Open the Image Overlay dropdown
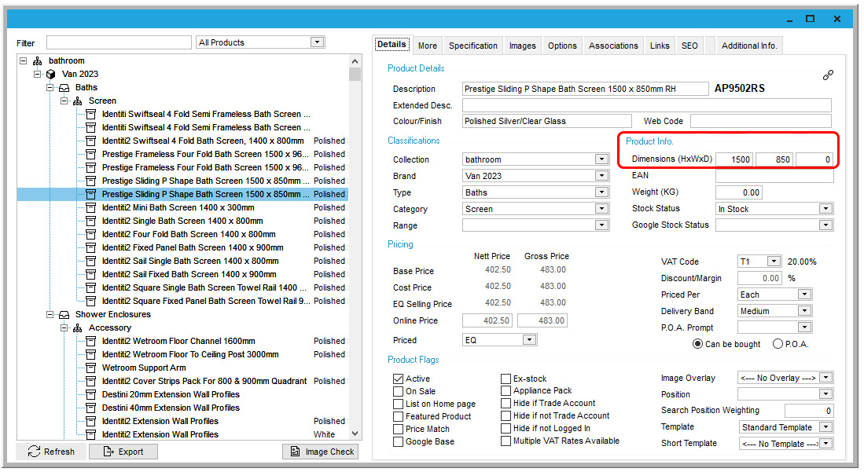 [825, 378]
